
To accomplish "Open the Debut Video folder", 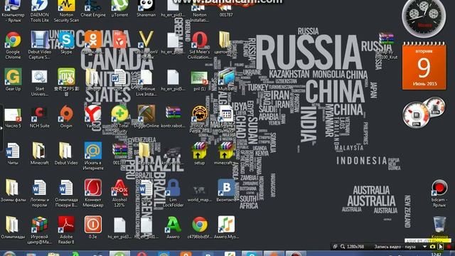I will [x=66, y=154].
